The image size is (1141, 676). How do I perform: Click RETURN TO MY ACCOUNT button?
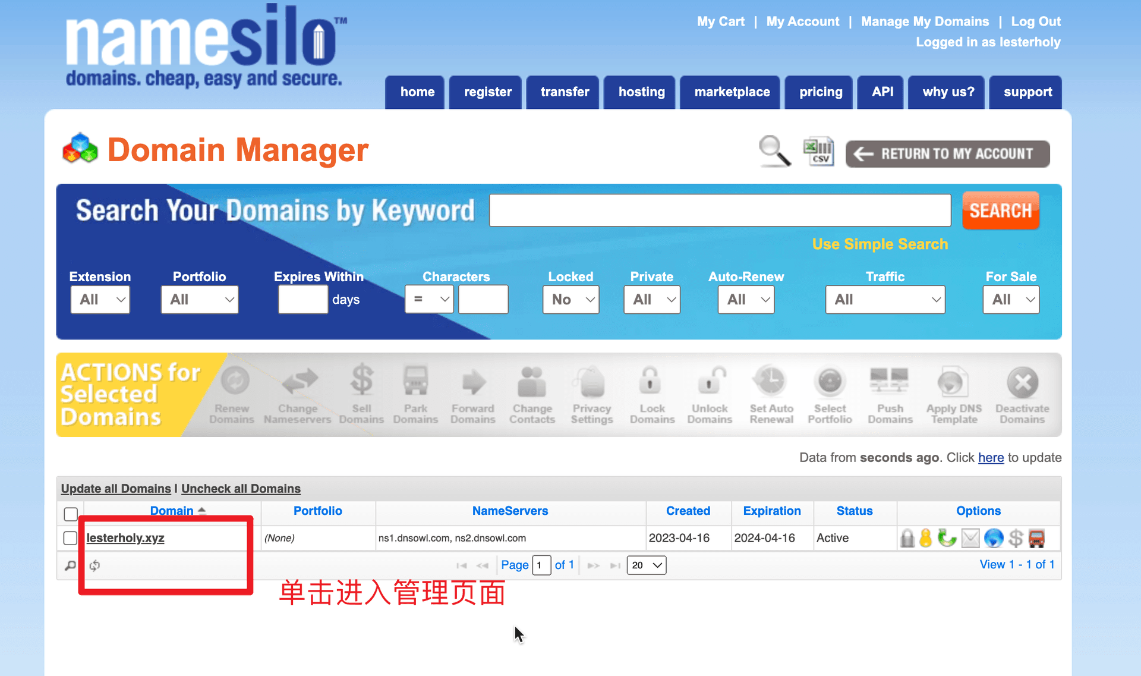point(947,154)
